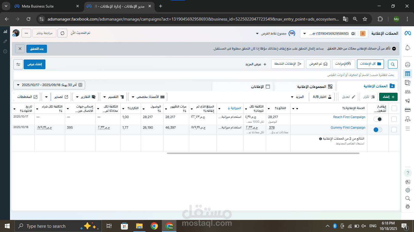Open the dropdown arrow next to تصدير
Screen dimensions: 414x232
(x=46, y=97)
